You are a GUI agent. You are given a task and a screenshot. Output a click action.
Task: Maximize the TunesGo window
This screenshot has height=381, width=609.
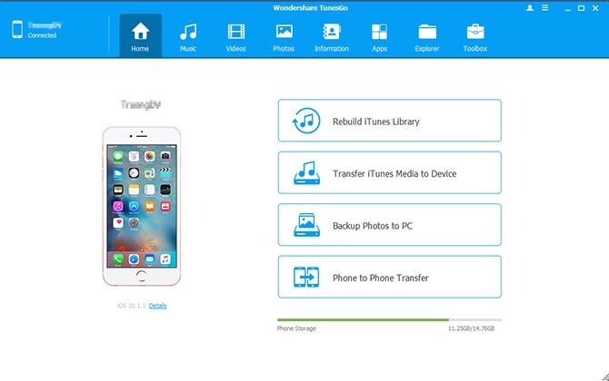[582, 8]
